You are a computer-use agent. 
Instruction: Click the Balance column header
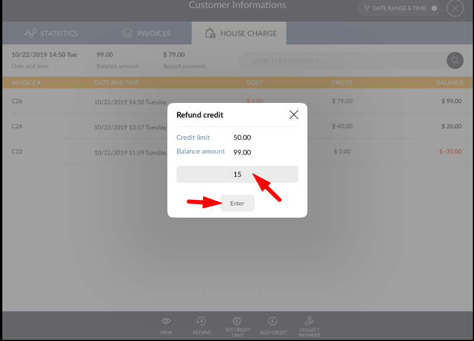click(449, 82)
